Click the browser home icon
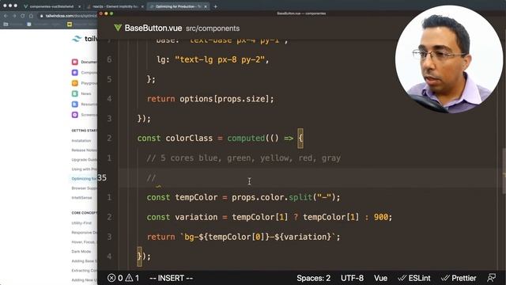Screen dimensions: 506x285 point(31,16)
